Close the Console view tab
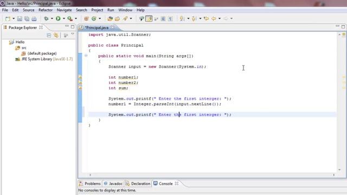This screenshot has width=347, height=195. (x=177, y=184)
